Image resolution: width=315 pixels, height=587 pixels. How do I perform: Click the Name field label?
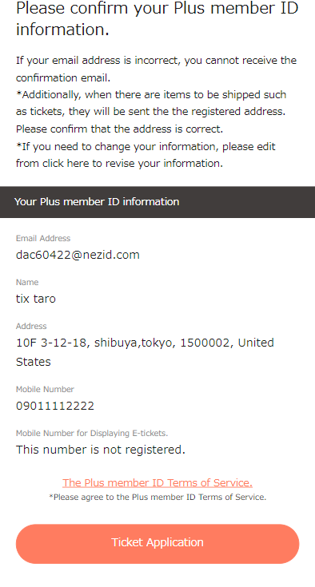point(27,282)
